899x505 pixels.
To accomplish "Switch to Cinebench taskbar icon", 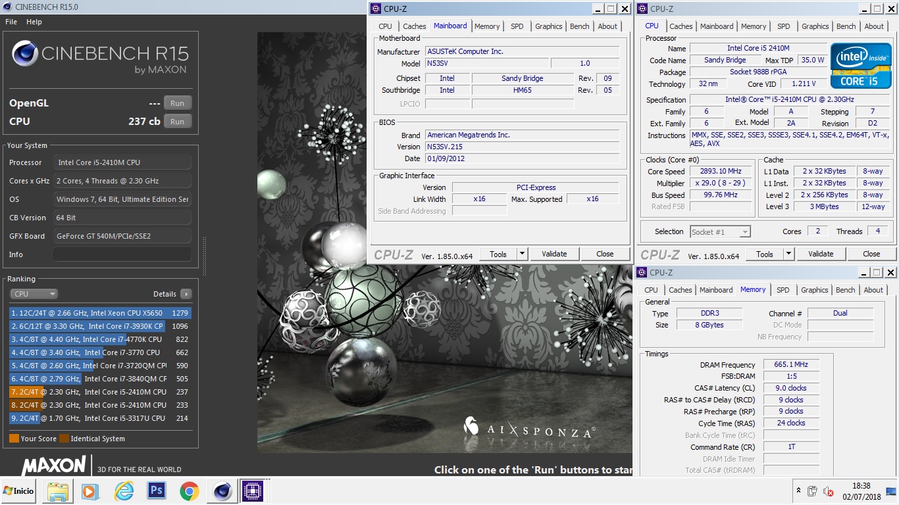I will (x=222, y=491).
